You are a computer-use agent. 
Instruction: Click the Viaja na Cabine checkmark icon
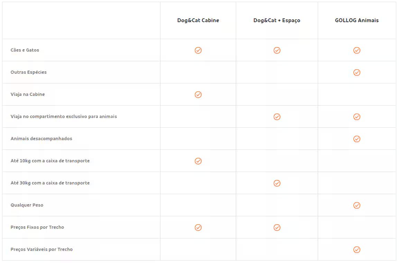(198, 94)
